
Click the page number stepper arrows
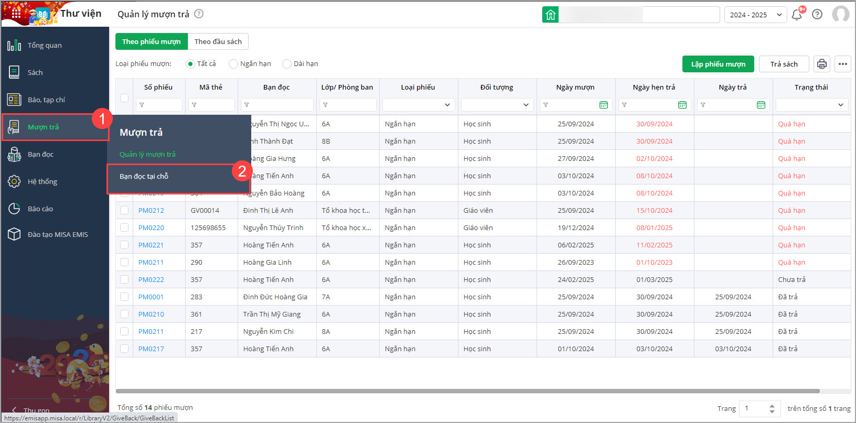[772, 408]
